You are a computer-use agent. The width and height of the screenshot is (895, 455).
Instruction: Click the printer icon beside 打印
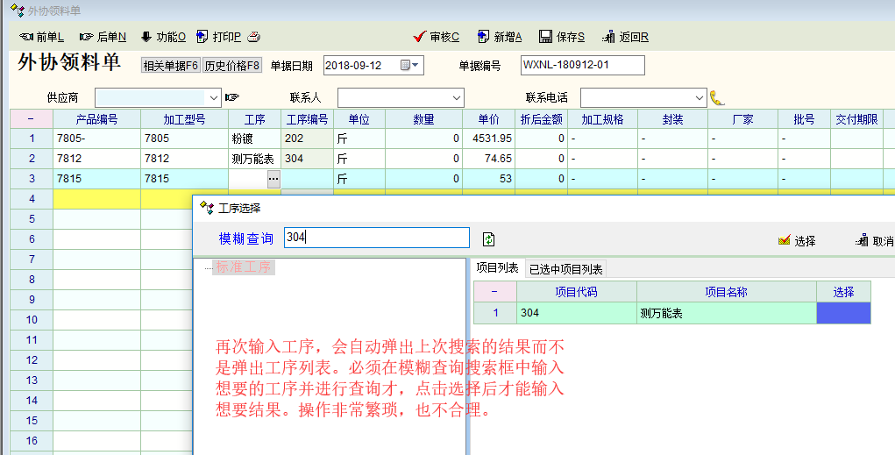pos(254,37)
